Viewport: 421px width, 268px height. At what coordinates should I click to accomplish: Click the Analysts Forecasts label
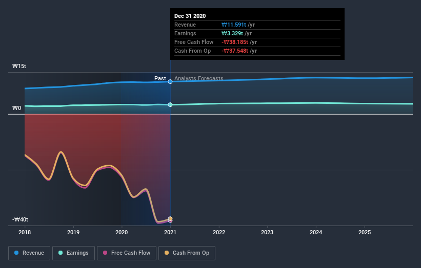coord(198,78)
